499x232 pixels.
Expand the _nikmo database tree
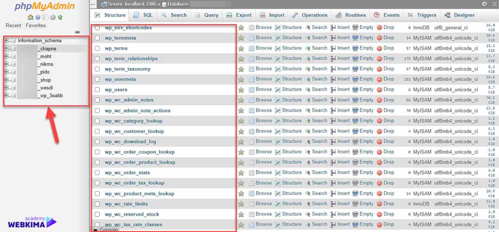pos(6,64)
